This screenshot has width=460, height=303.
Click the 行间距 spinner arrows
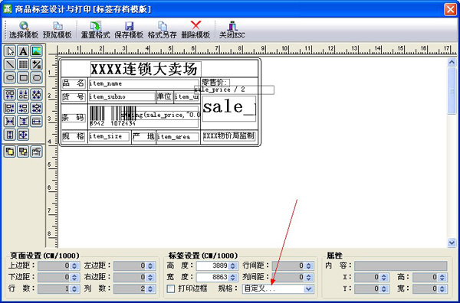(308, 266)
